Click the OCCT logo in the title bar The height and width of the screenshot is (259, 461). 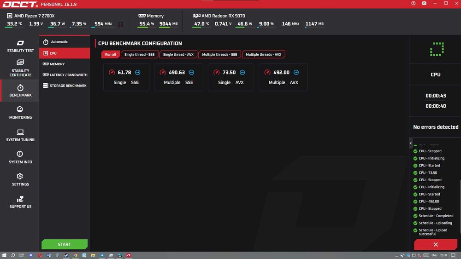pos(20,5)
